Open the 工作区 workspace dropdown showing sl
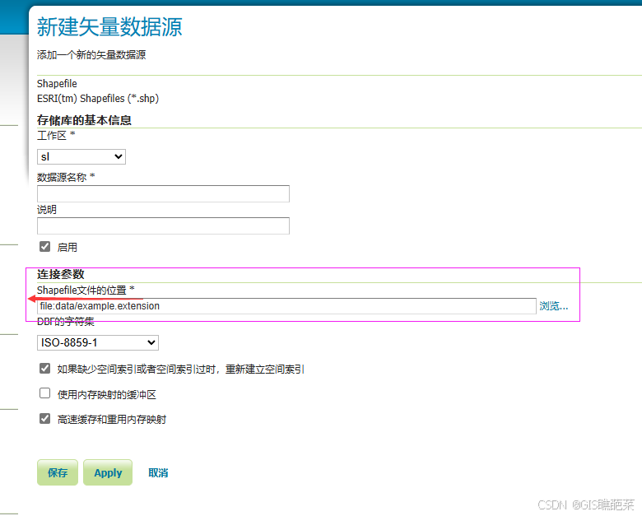642x516 pixels. 81,157
